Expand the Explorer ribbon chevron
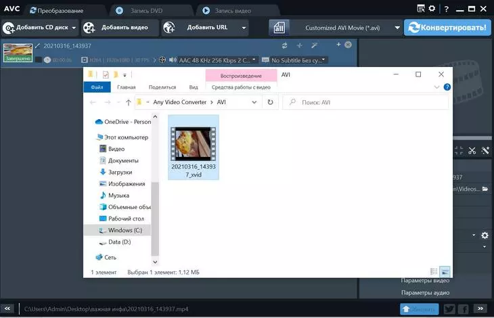 [436, 87]
